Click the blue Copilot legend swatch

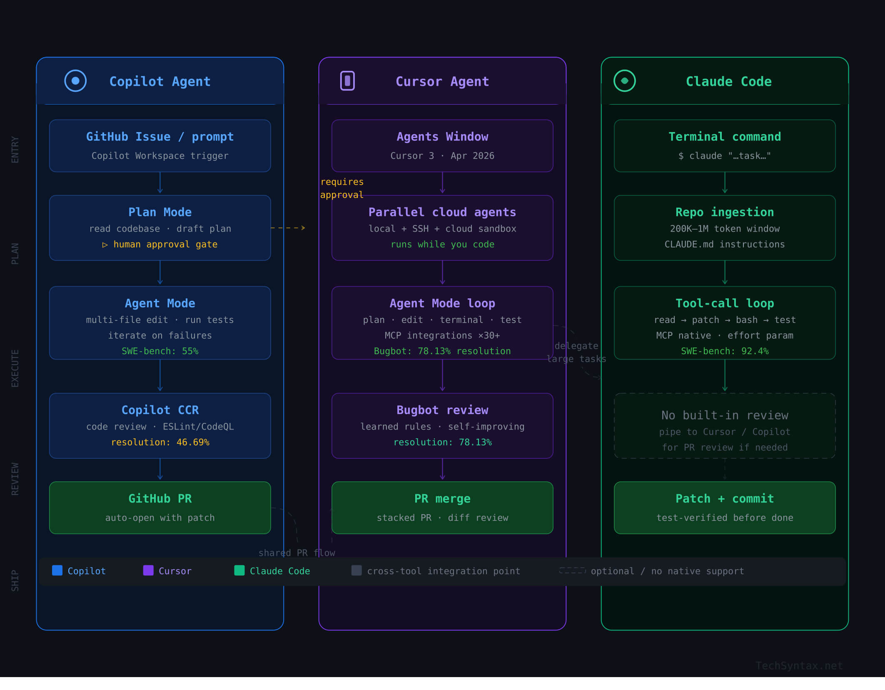[57, 570]
